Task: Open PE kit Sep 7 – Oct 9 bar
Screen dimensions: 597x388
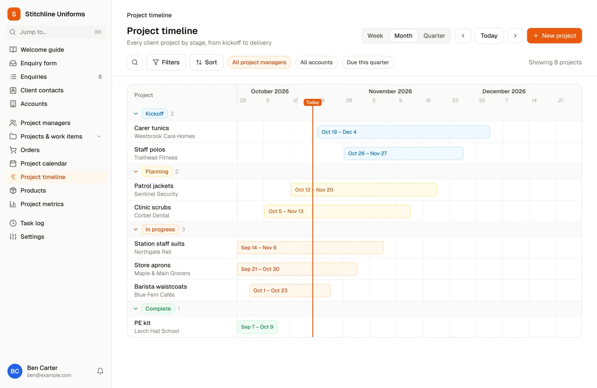Action: click(x=257, y=327)
